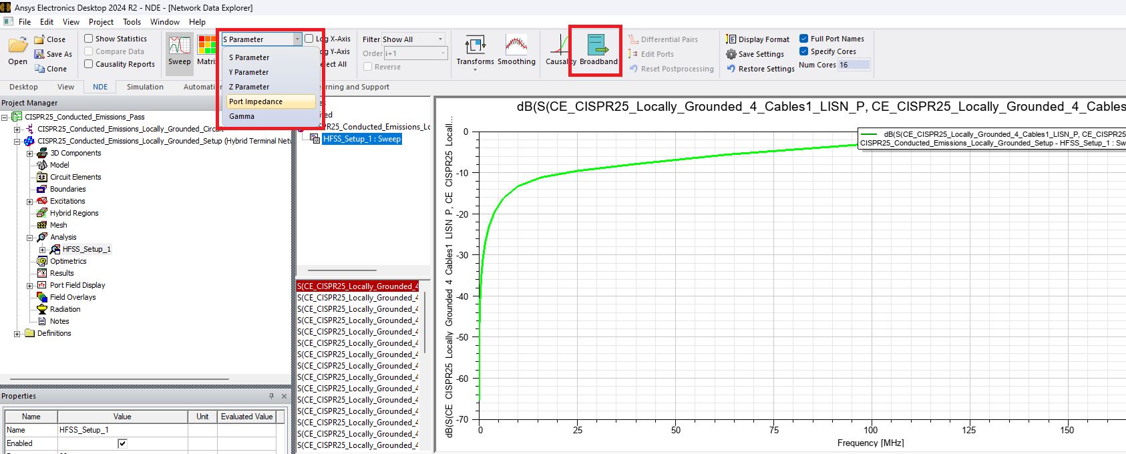This screenshot has height=454, width=1126.
Task: Uncheck Full Port Names
Action: pos(804,39)
